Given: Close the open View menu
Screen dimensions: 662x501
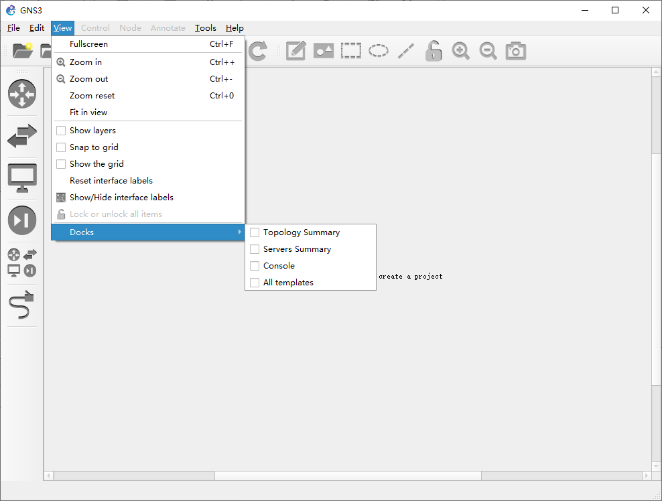Looking at the screenshot, I should click(x=62, y=28).
